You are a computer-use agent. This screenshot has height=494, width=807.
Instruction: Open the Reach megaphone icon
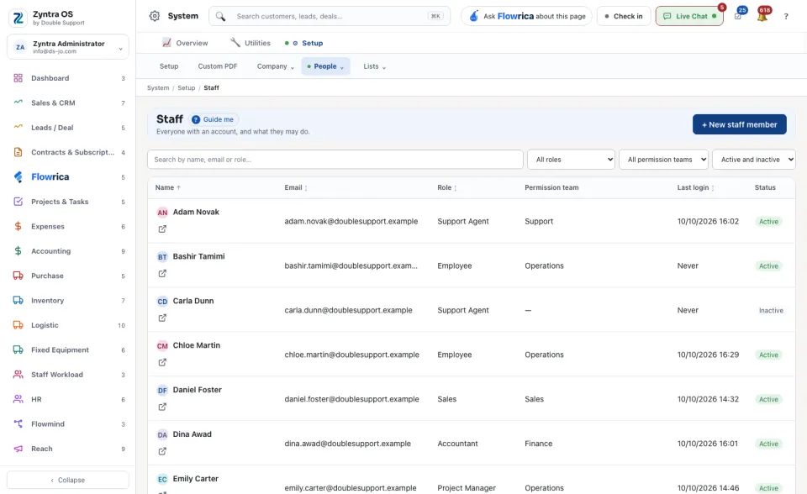point(18,449)
